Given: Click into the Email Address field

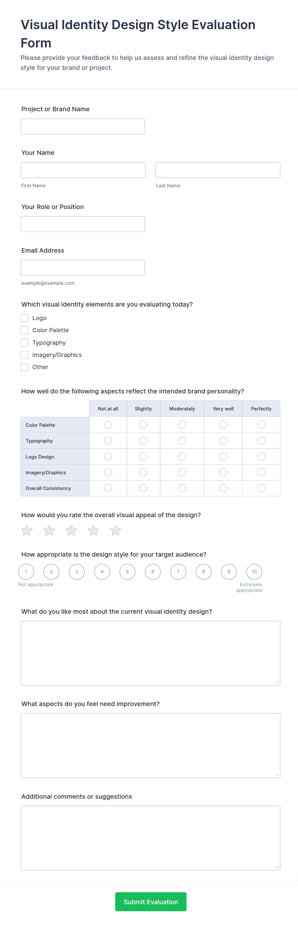Looking at the screenshot, I should tap(83, 268).
